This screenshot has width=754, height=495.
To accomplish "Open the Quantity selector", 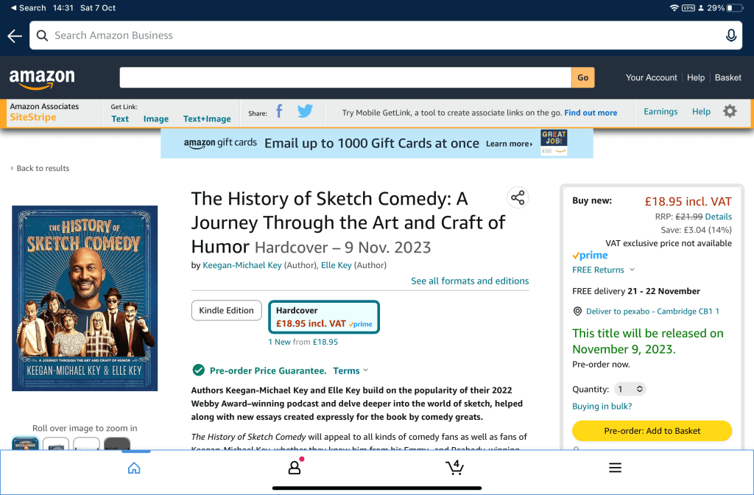I will click(630, 389).
